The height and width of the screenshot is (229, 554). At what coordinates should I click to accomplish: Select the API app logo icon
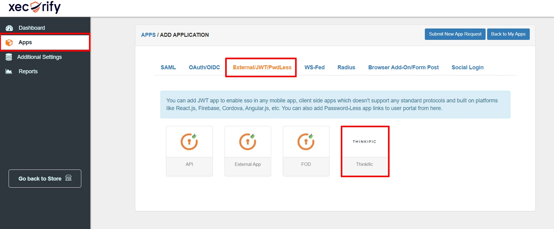click(189, 142)
